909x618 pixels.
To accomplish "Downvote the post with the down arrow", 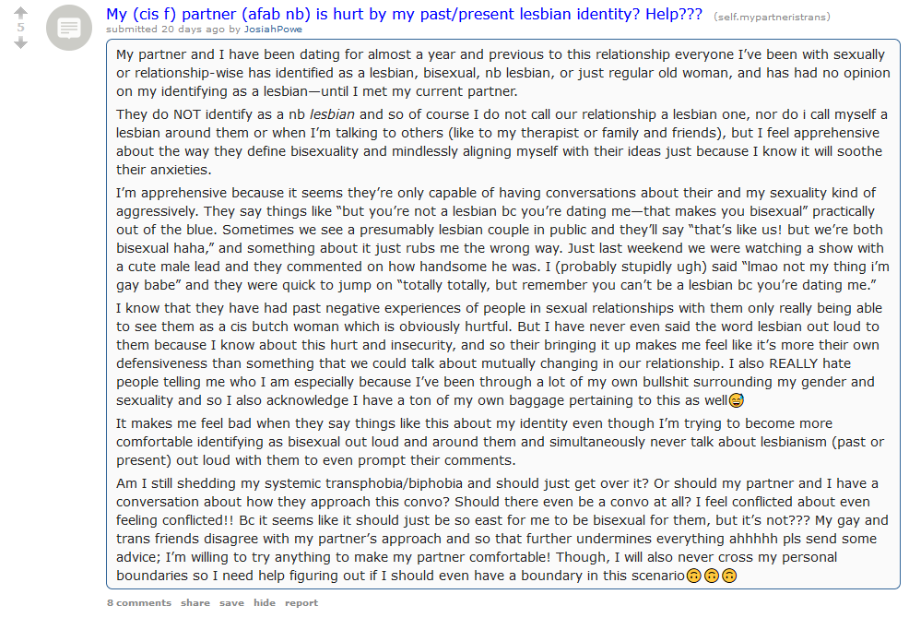I will [20, 42].
